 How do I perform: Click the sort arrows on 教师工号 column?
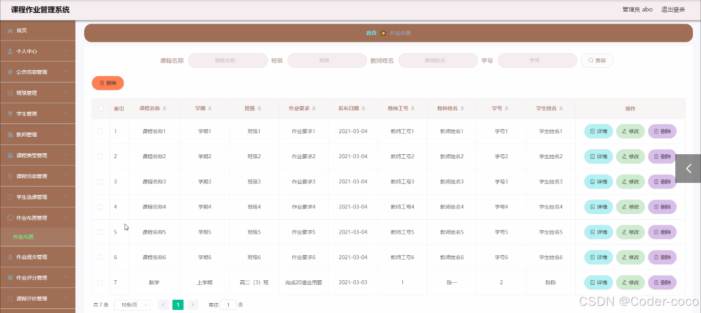[x=413, y=109]
